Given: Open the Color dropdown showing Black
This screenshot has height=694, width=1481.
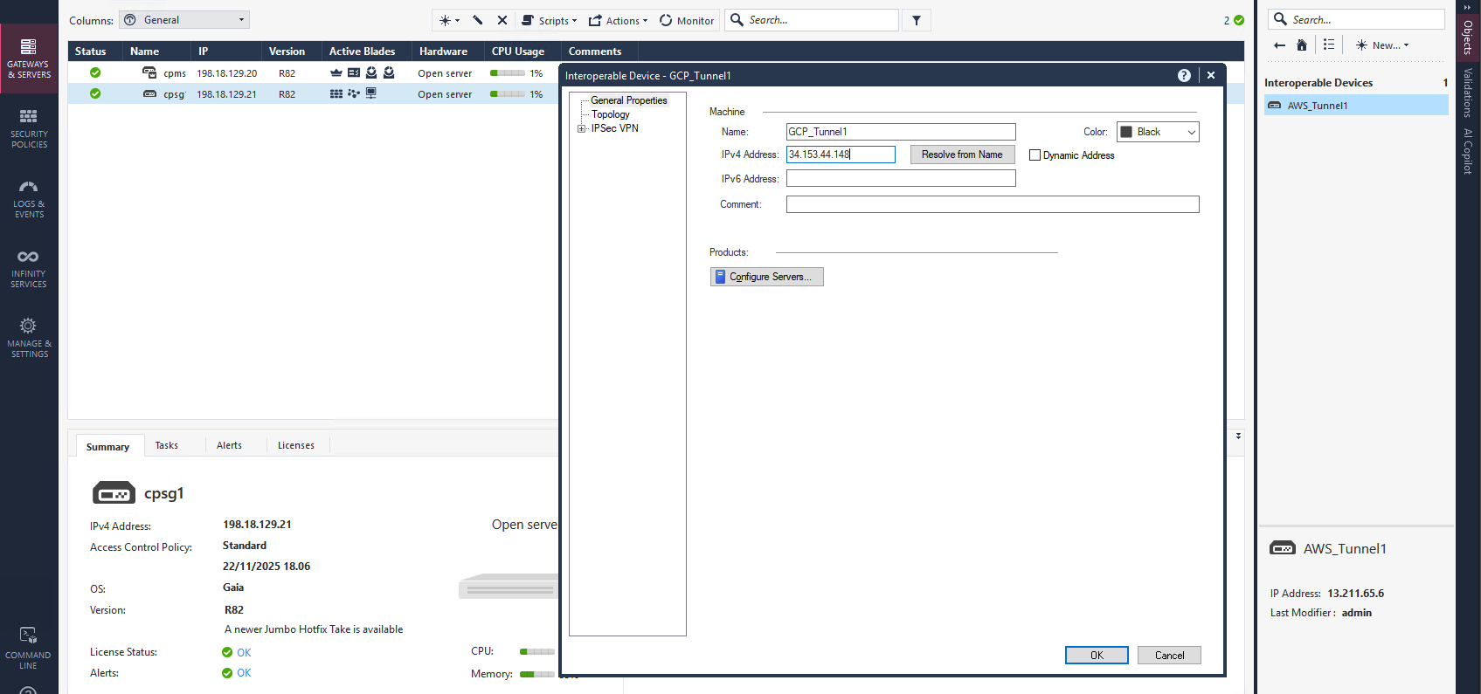Looking at the screenshot, I should click(1158, 132).
